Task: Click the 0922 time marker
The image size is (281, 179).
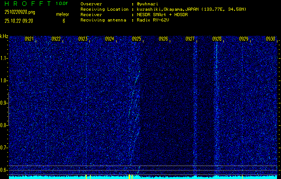Action: tap(56, 39)
